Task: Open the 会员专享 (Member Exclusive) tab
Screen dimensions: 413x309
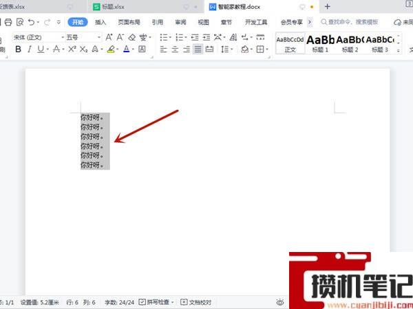Action: [292, 23]
